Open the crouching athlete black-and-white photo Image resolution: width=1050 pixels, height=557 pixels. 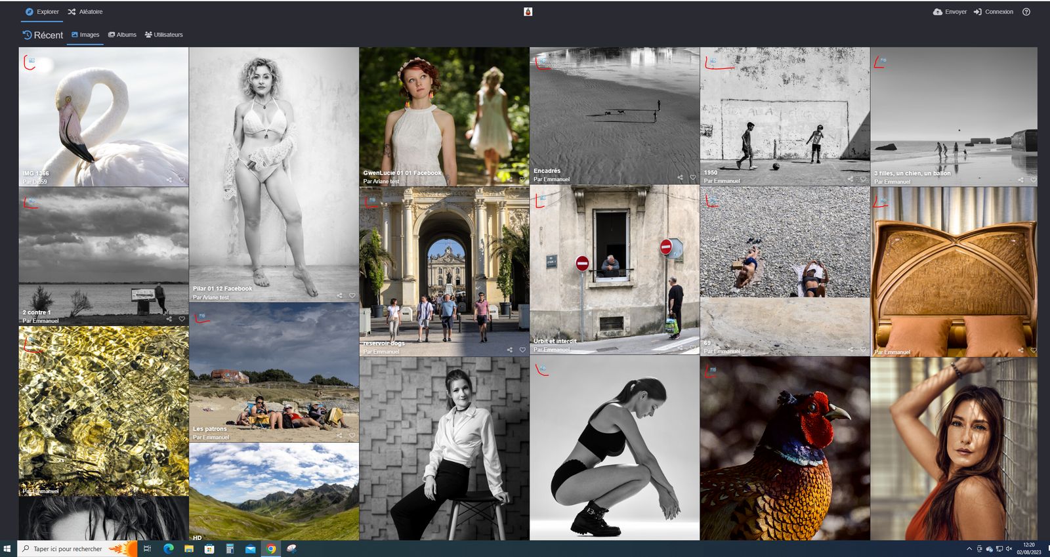[614, 448]
